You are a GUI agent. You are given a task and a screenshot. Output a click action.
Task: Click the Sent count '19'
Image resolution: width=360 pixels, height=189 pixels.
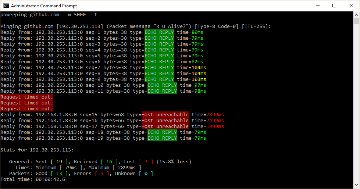(59, 162)
